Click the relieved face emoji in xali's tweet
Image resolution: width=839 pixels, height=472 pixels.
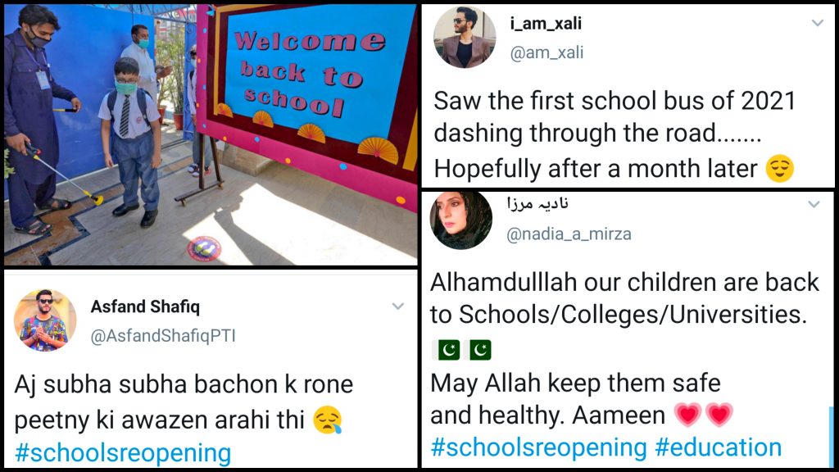point(780,169)
